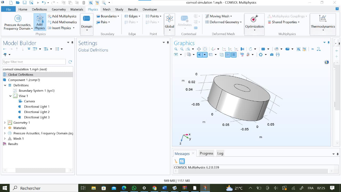Pin the Model Builder panel

pyautogui.click(x=72, y=42)
